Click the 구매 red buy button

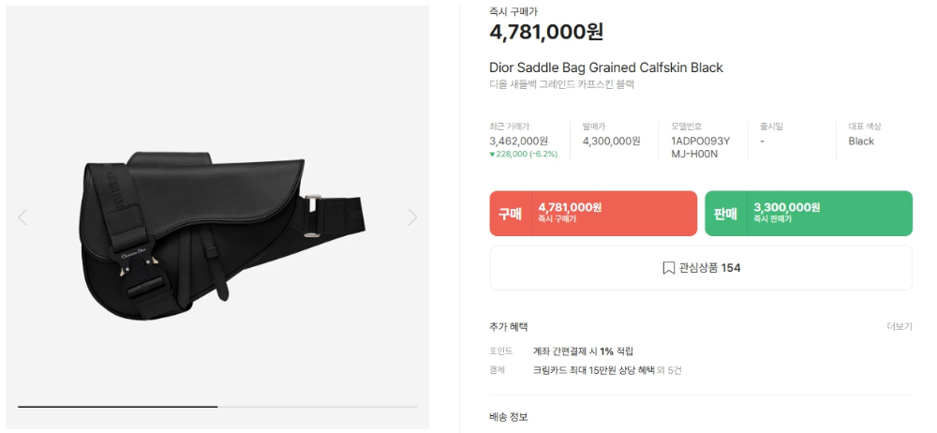click(x=593, y=214)
